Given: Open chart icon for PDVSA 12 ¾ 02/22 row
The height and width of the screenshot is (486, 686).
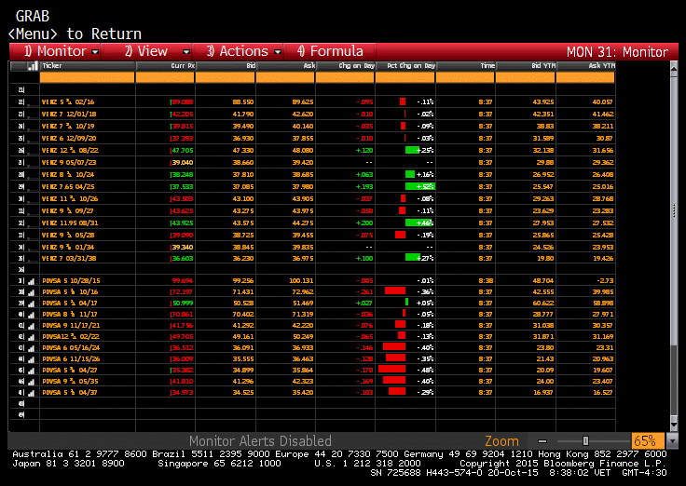Looking at the screenshot, I should pyautogui.click(x=31, y=337).
